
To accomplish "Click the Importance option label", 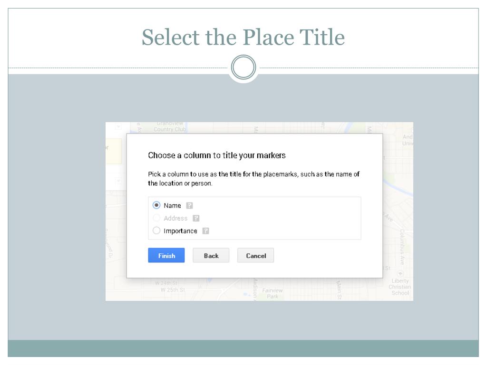I will click(180, 231).
